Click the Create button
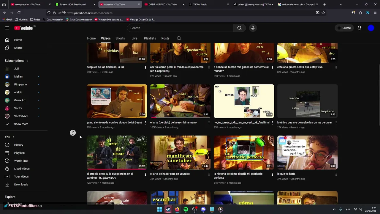 click(x=344, y=28)
